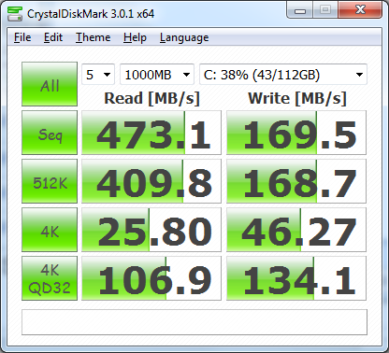
Task: Open the Language menu
Action: coord(184,37)
